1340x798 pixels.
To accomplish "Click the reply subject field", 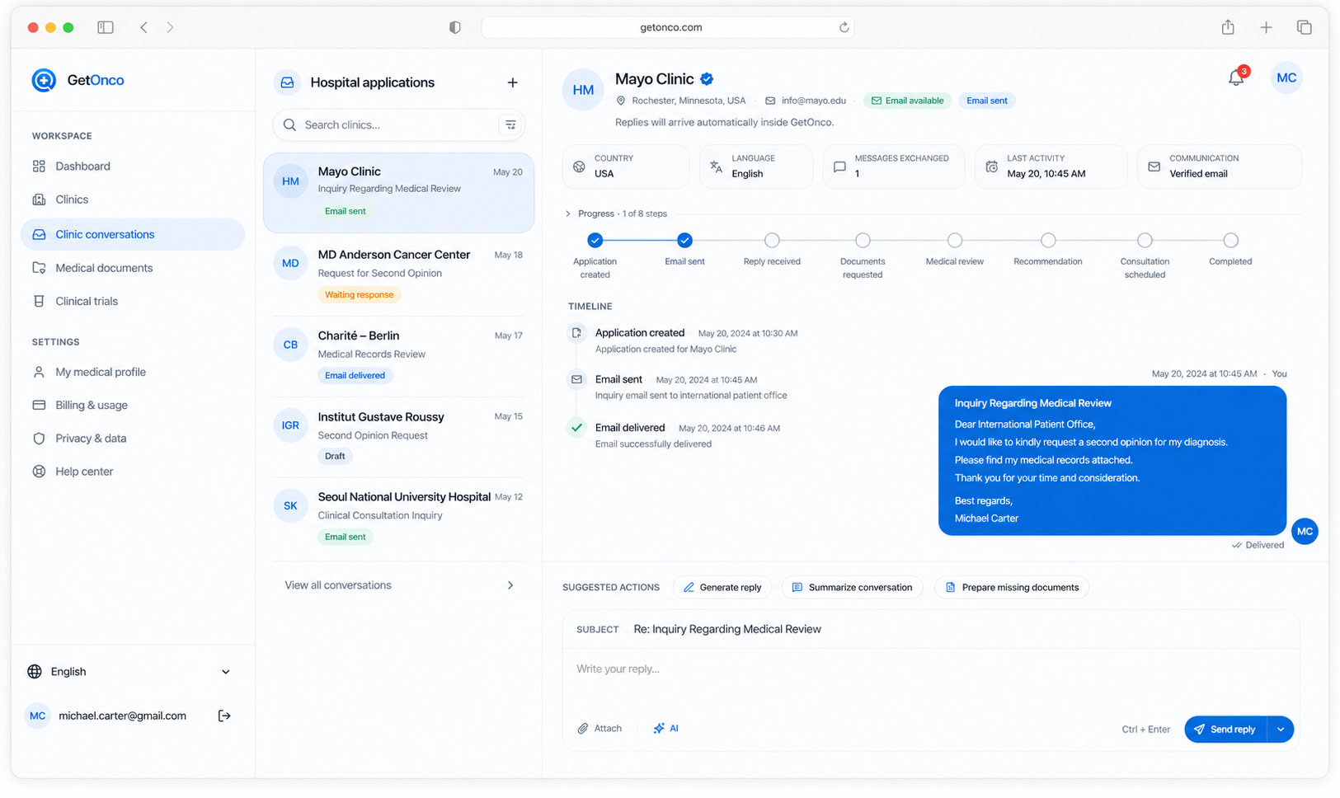I will pyautogui.click(x=930, y=629).
